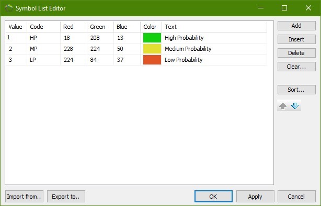Screen dimensions: 321x206
Task: Click the Add button
Action: click(x=296, y=26)
